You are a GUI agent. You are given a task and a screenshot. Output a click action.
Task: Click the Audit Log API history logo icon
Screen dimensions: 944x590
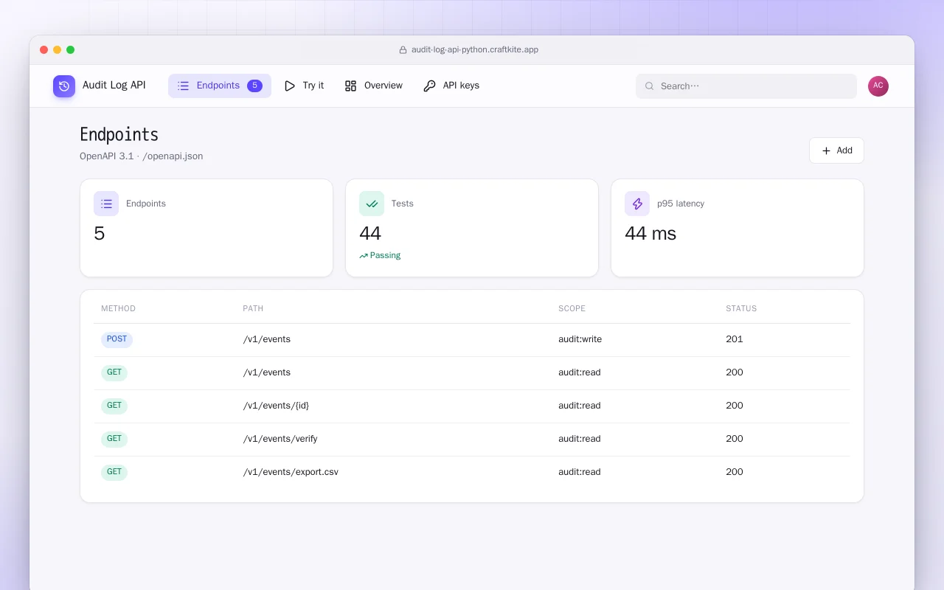coord(64,86)
